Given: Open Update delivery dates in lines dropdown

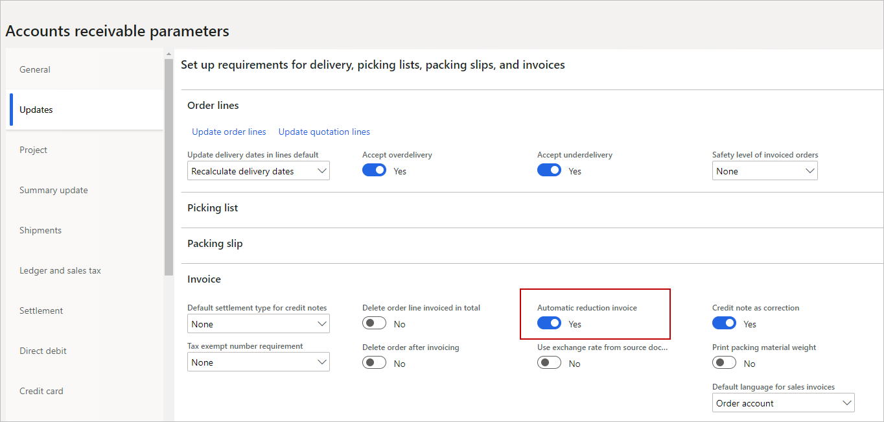Looking at the screenshot, I should 258,171.
